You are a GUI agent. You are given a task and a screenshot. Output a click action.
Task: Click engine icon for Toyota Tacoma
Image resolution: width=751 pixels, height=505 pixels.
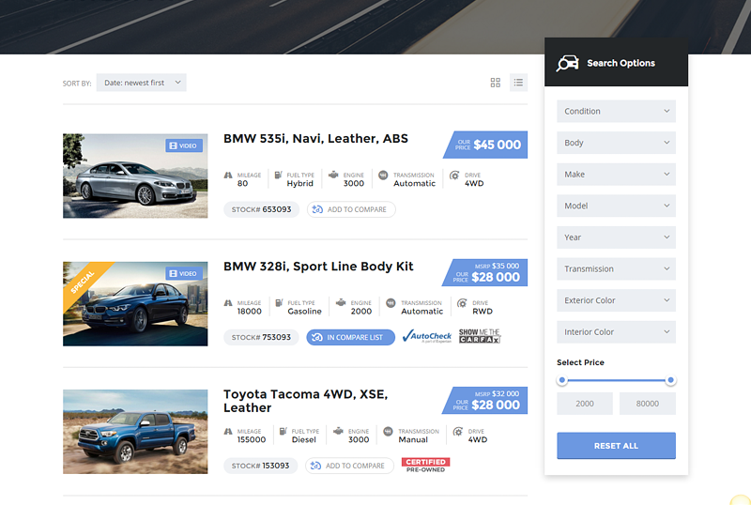[338, 431]
